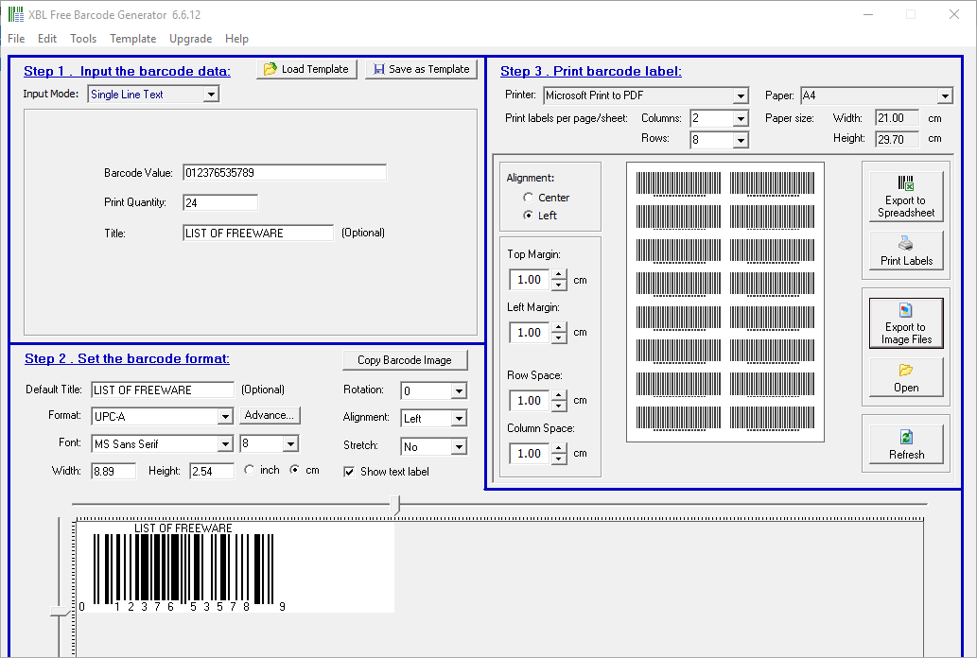The image size is (977, 658).
Task: Click the Barcode Value input field
Action: coord(285,173)
